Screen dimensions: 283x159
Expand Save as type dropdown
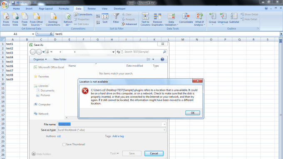pyautogui.click(x=164, y=130)
